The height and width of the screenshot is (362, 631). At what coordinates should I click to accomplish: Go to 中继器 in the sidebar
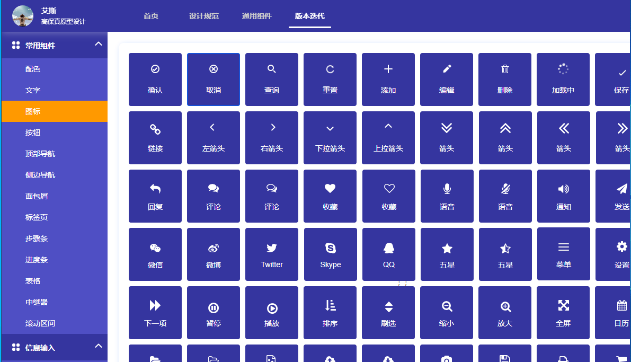pyautogui.click(x=55, y=302)
